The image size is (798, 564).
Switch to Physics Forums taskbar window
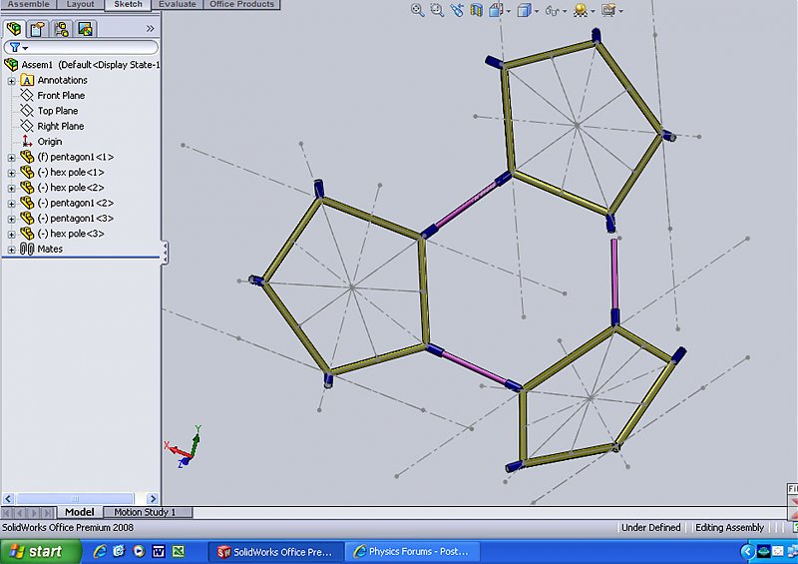(413, 551)
